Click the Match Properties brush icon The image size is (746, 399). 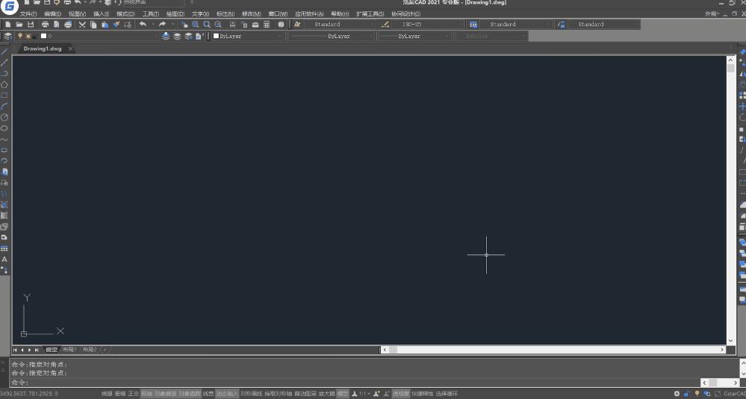[116, 24]
